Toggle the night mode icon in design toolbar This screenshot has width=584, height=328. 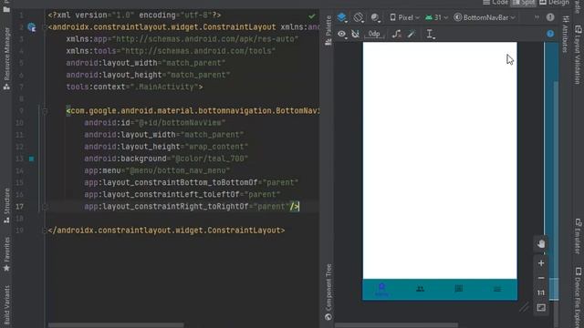[x=375, y=17]
